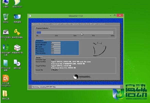Click the Current file $LogFile entry
This screenshot has height=103, width=150.
tap(54, 70)
